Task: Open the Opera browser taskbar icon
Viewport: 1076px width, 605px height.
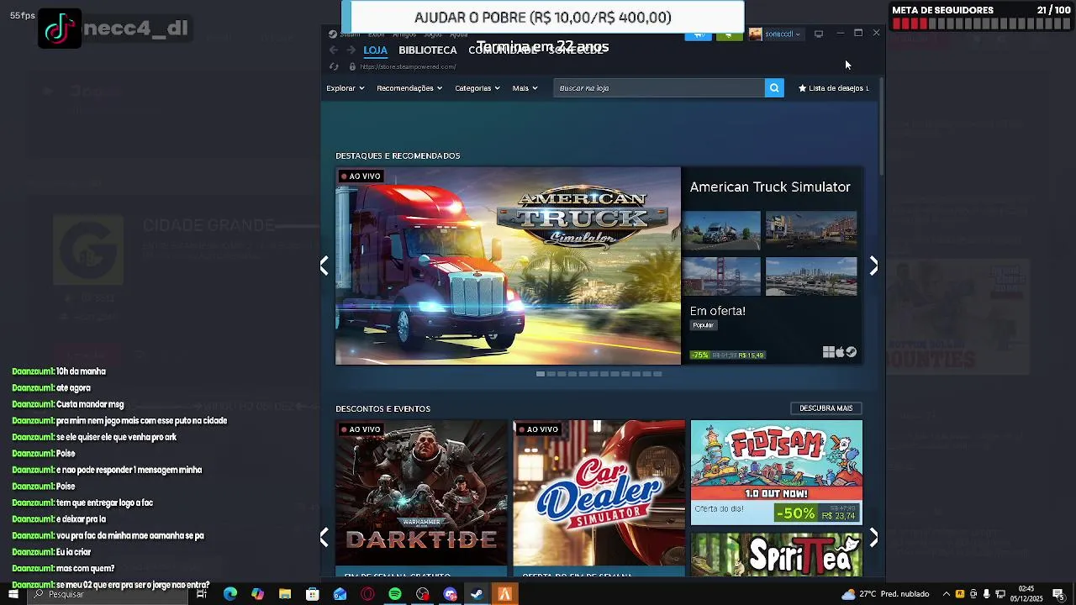Action: click(x=367, y=594)
